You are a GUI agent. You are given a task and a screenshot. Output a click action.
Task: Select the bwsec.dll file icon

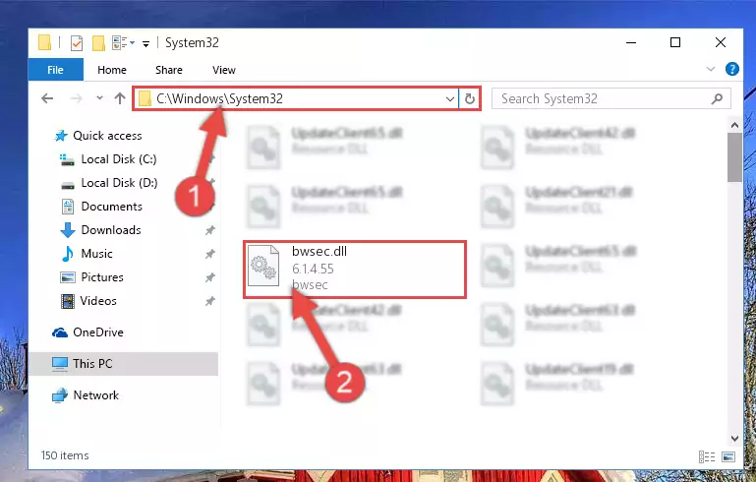tap(263, 266)
